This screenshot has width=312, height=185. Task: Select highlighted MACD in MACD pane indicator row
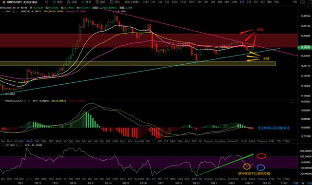click(29, 141)
